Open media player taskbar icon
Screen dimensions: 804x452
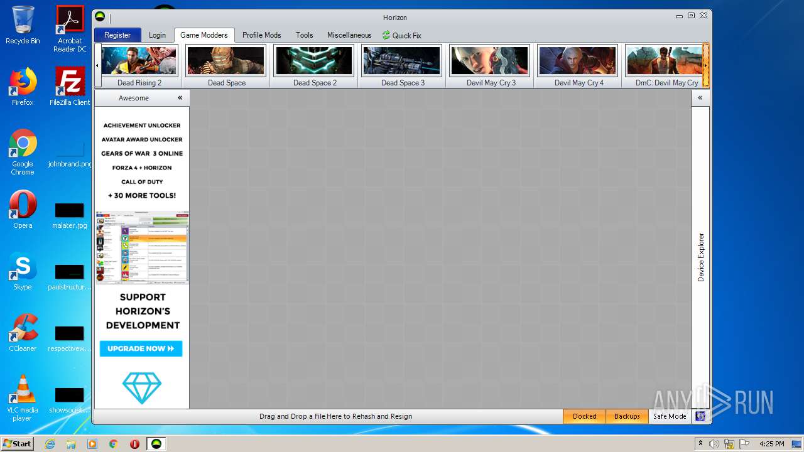[x=92, y=444]
